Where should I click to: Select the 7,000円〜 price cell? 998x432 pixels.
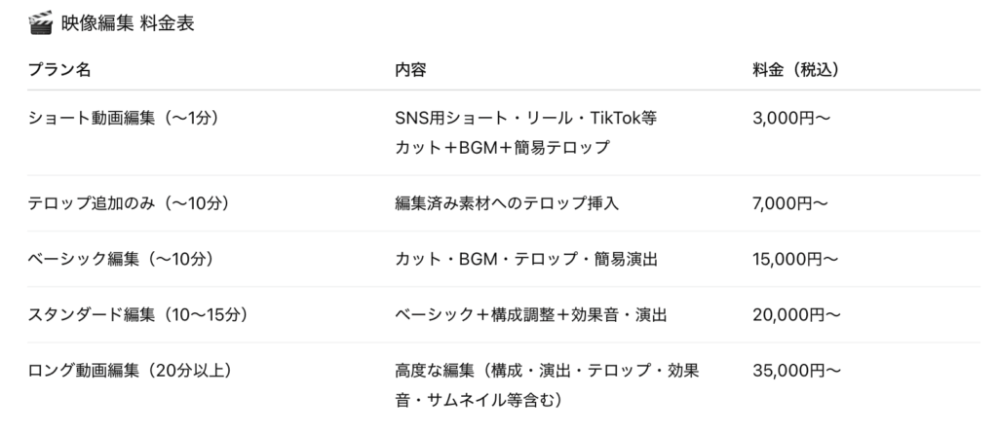789,203
